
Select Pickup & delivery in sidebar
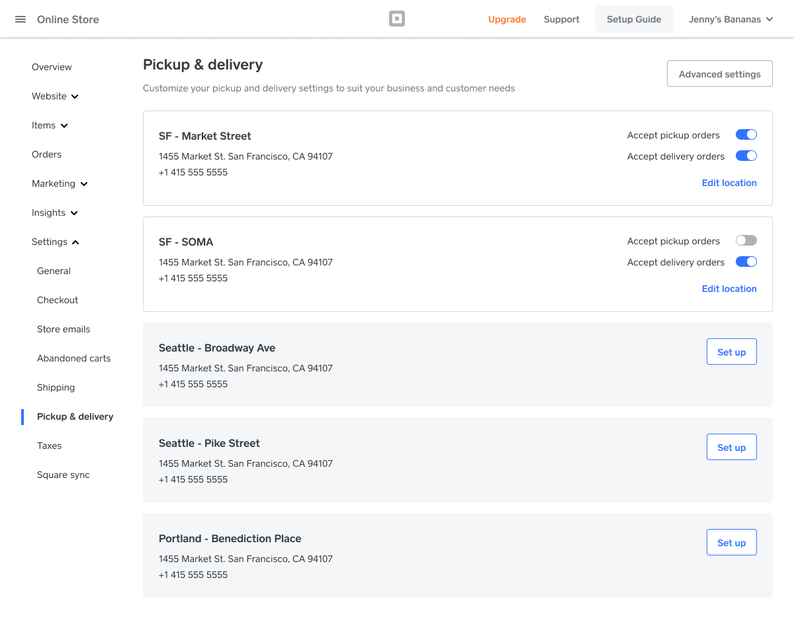(x=75, y=416)
